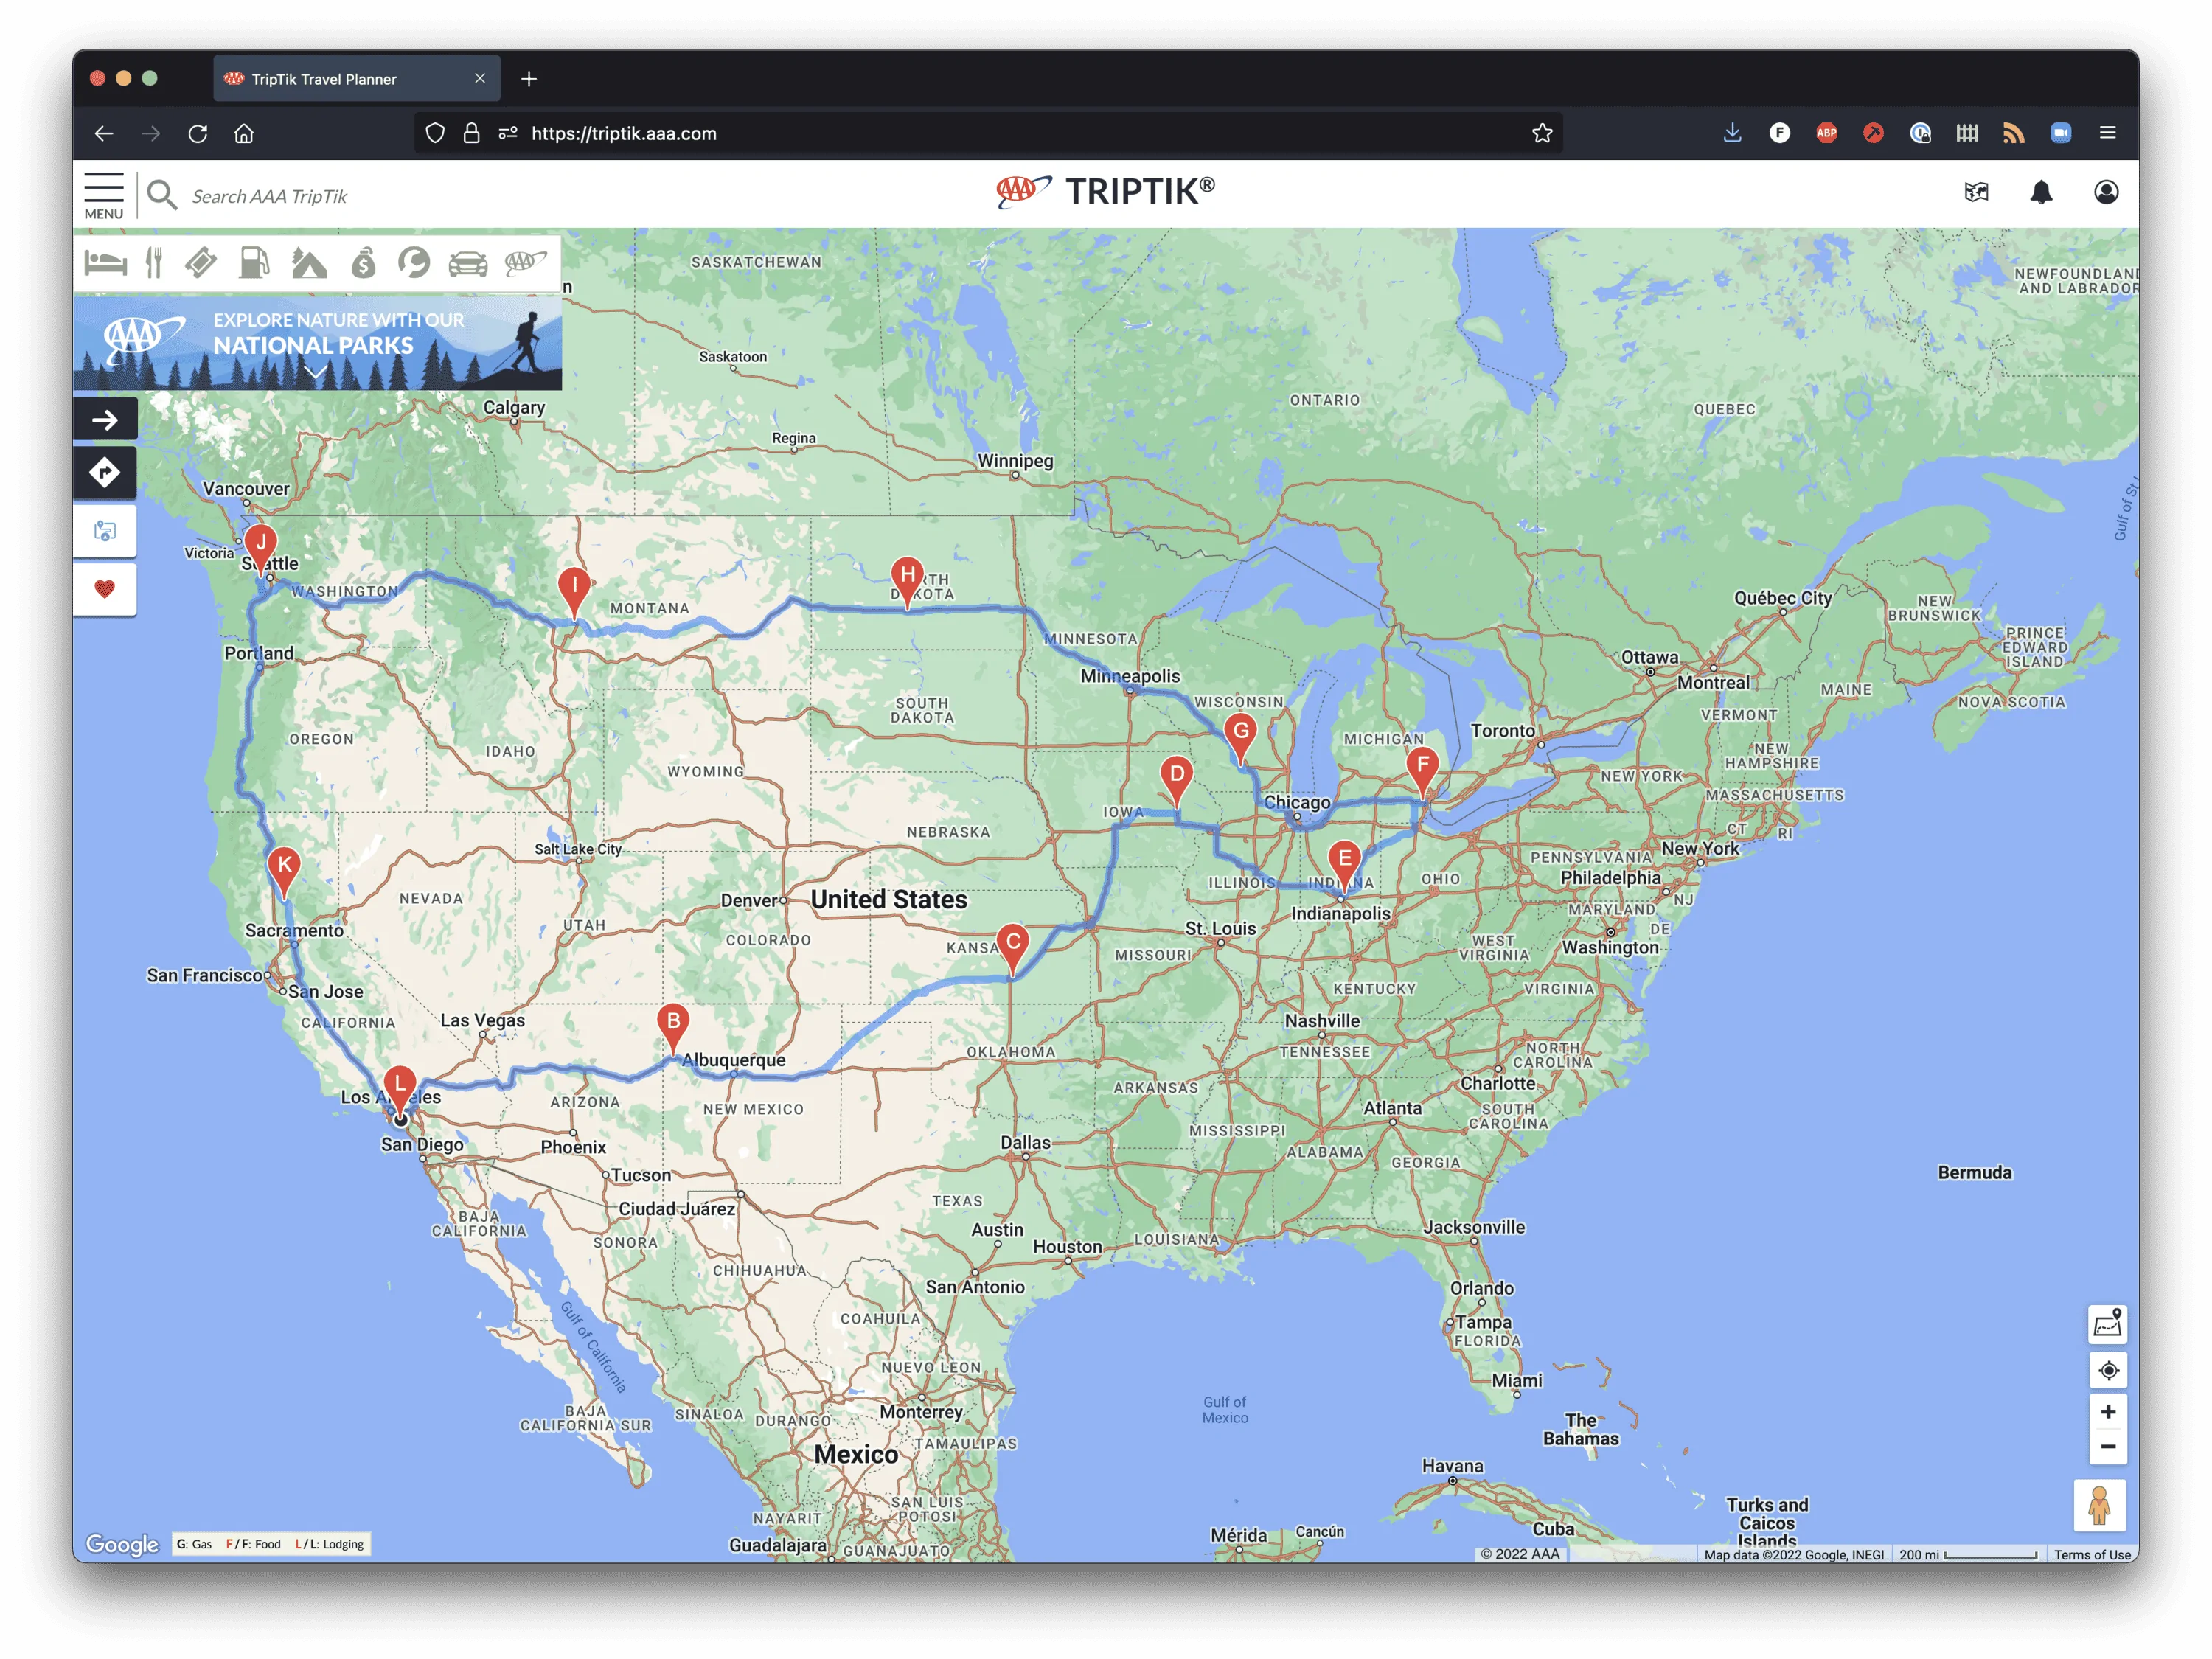
Task: Open the RSS feed extension icon
Action: click(2014, 133)
